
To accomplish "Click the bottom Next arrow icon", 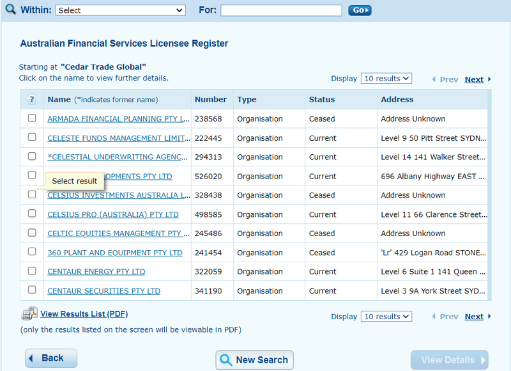I will point(489,316).
